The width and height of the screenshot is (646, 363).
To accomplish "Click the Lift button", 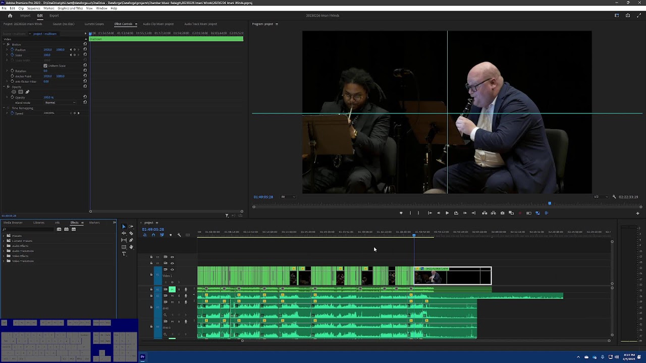I will (484, 213).
